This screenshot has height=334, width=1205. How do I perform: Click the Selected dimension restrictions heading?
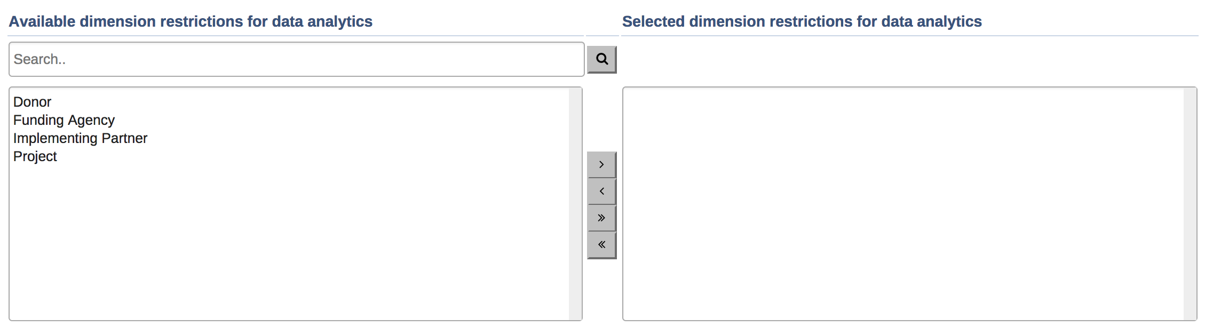click(802, 21)
